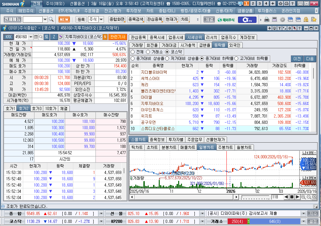This screenshot has width=321, height=226.
Task: Open the stock list icon beside 456160
Action: [36, 37]
